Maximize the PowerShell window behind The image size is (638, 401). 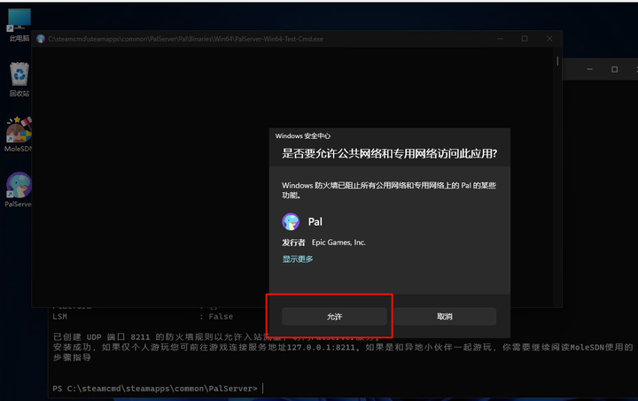click(614, 69)
